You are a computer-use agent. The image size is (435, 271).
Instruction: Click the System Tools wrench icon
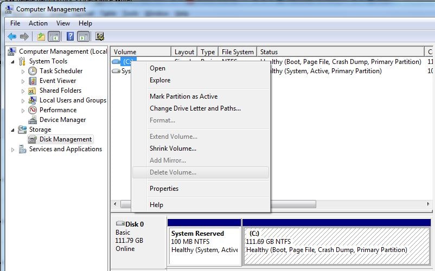[22, 61]
